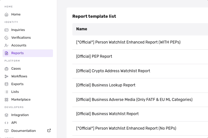
Task: Click the API code brackets icon
Action: click(x=7, y=123)
